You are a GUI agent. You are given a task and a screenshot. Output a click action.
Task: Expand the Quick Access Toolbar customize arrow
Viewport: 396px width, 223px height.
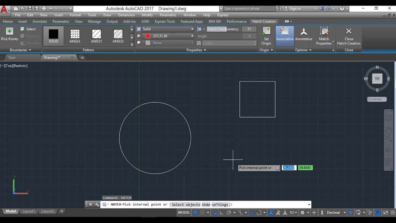[71, 8]
